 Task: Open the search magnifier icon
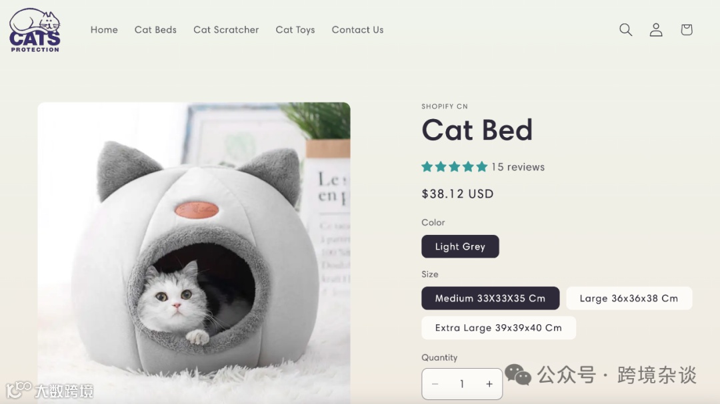pos(625,30)
